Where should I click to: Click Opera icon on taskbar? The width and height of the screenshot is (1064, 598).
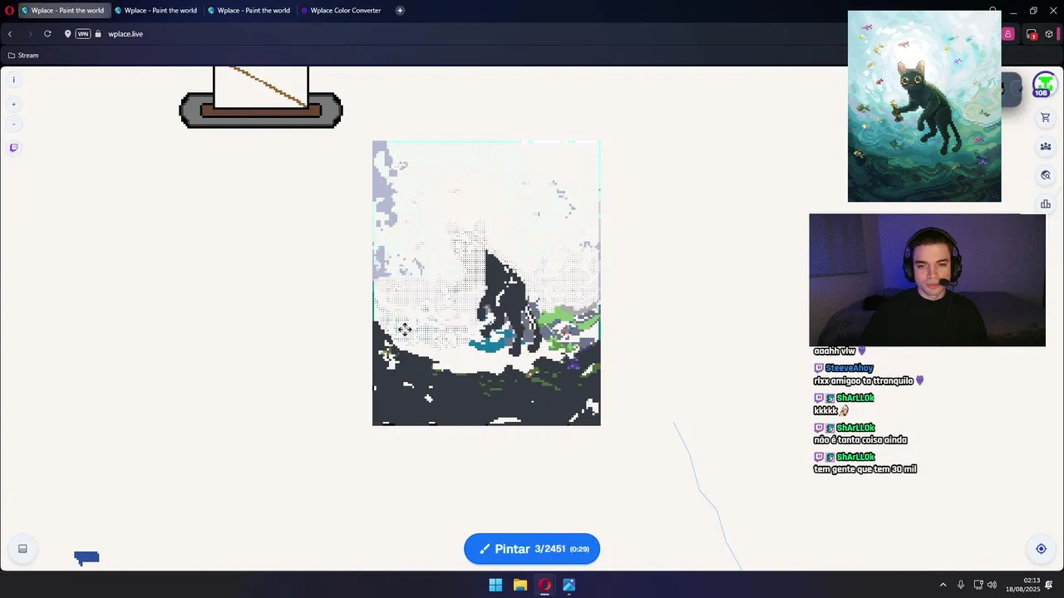pyautogui.click(x=544, y=585)
